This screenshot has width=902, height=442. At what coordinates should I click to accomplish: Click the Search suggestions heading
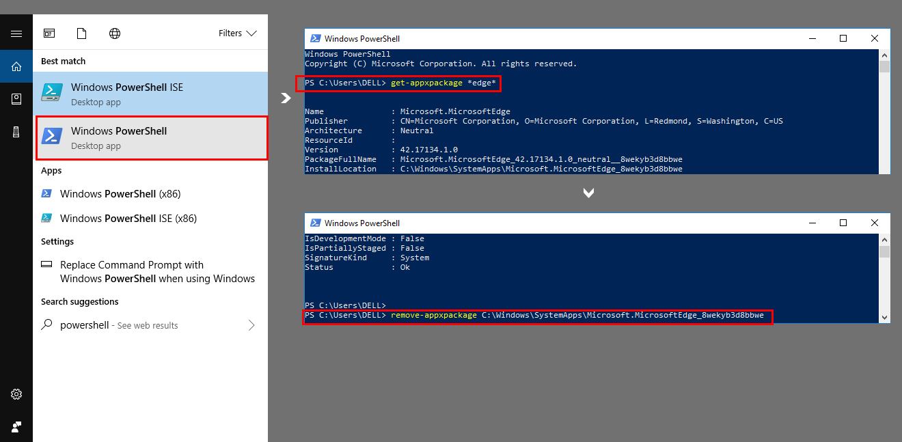[79, 301]
